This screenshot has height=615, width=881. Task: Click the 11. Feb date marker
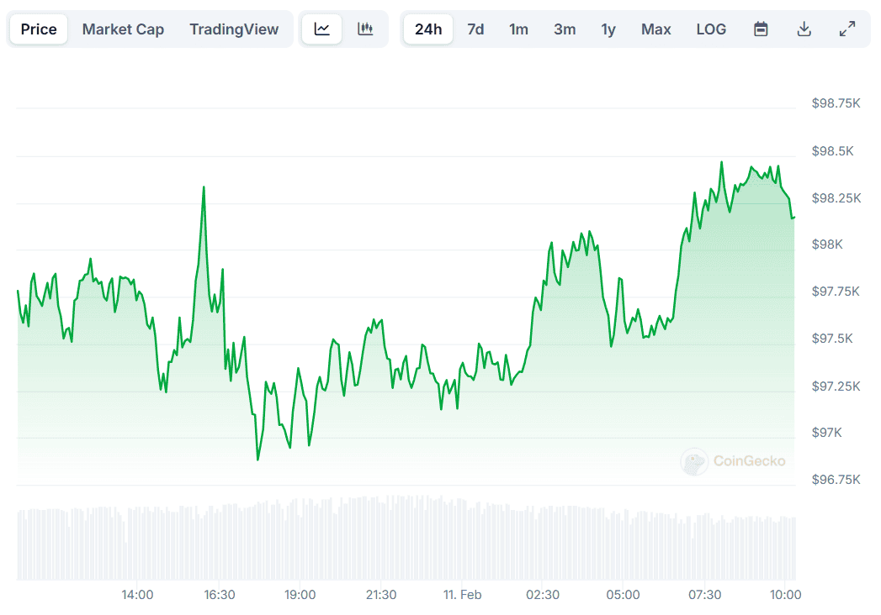pyautogui.click(x=463, y=595)
